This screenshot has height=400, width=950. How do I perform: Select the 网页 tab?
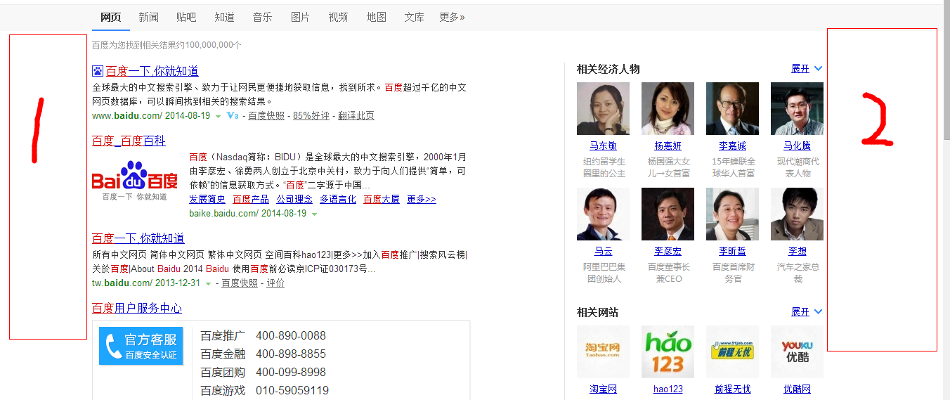point(110,17)
